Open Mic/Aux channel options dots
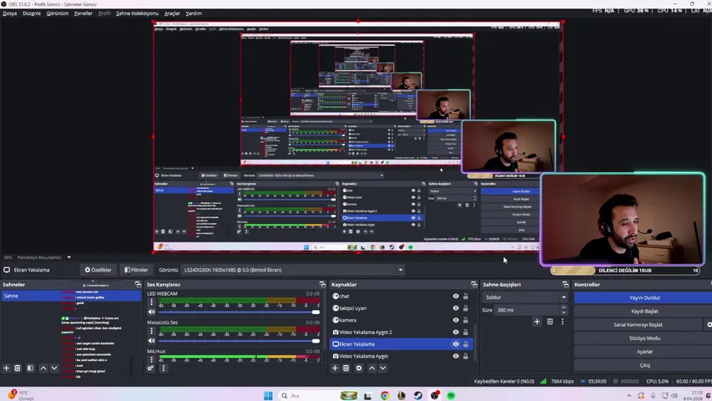 151,359
